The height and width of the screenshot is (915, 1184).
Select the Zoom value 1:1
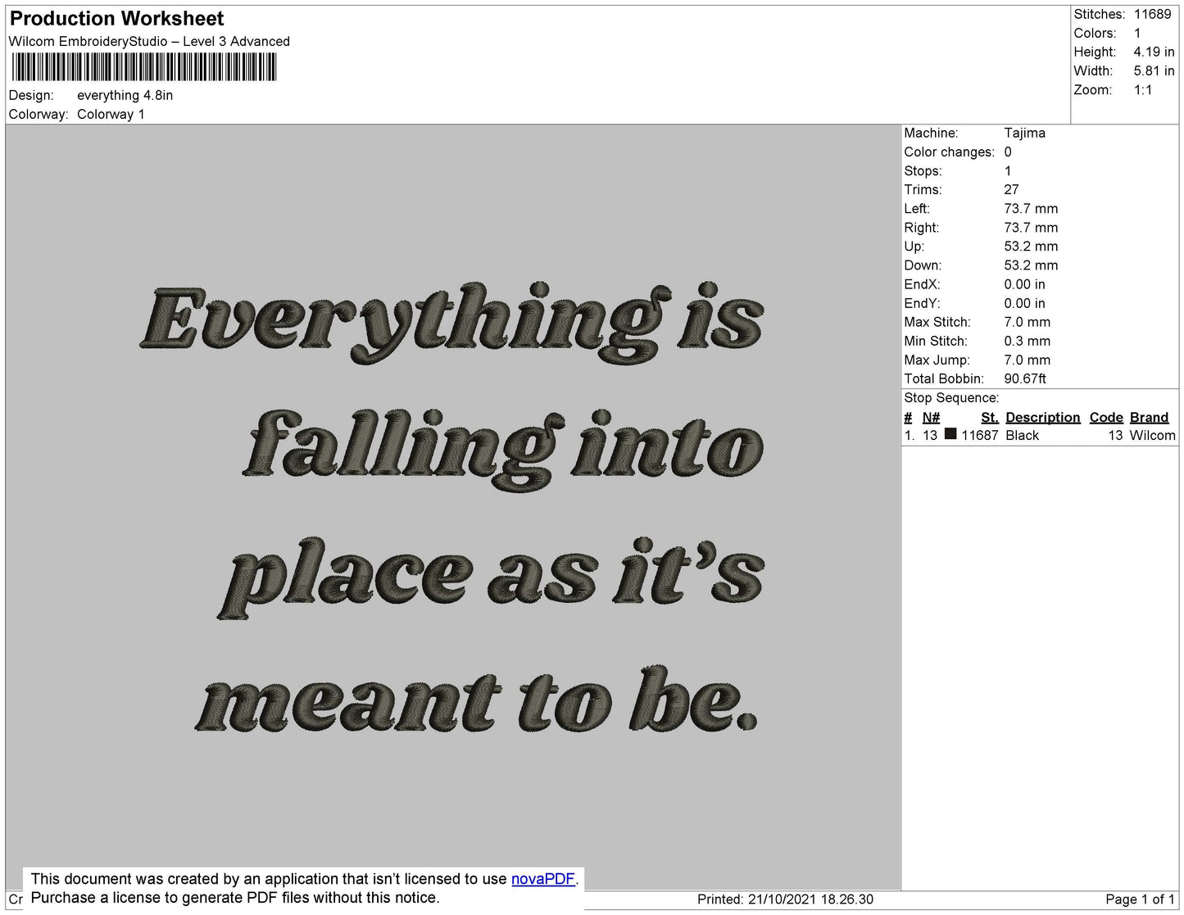[1143, 90]
